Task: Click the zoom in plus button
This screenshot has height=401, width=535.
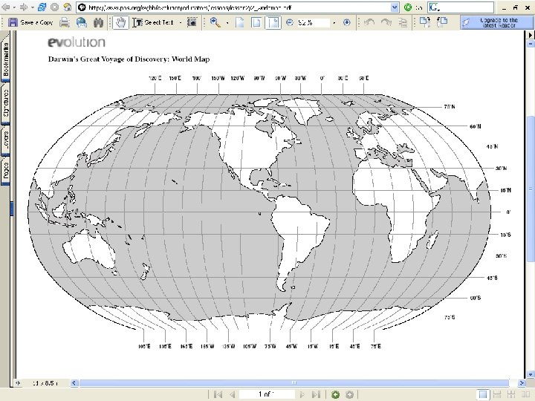Action: [347, 22]
